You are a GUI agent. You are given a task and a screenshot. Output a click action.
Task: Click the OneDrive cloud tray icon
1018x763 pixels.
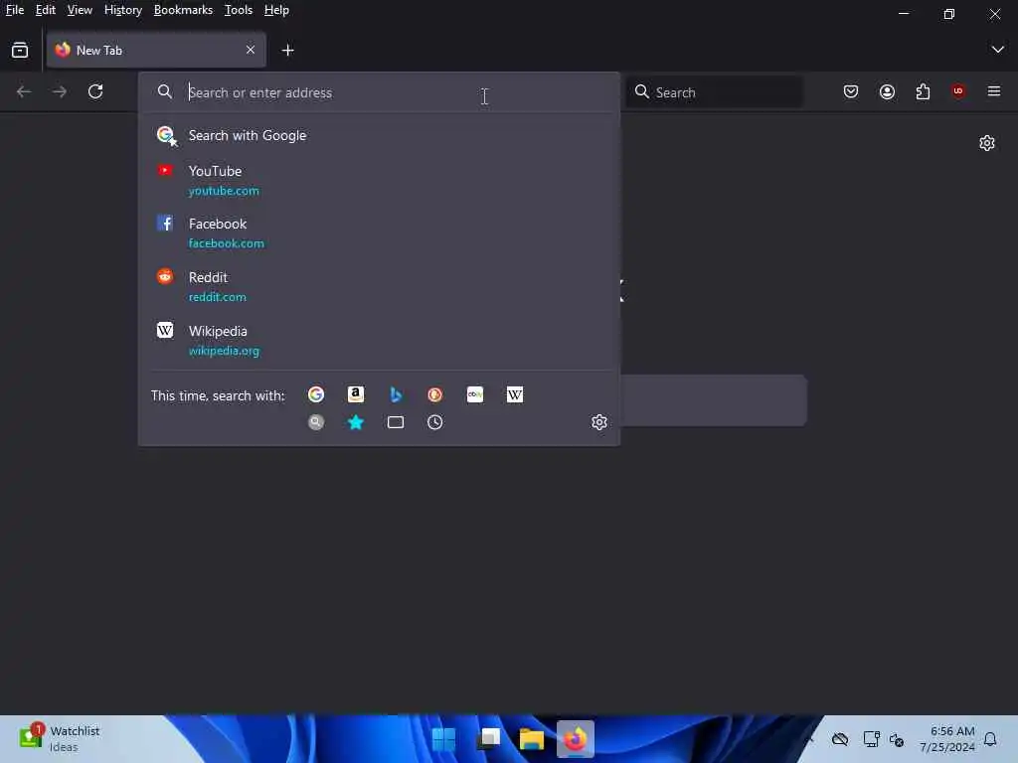click(839, 739)
